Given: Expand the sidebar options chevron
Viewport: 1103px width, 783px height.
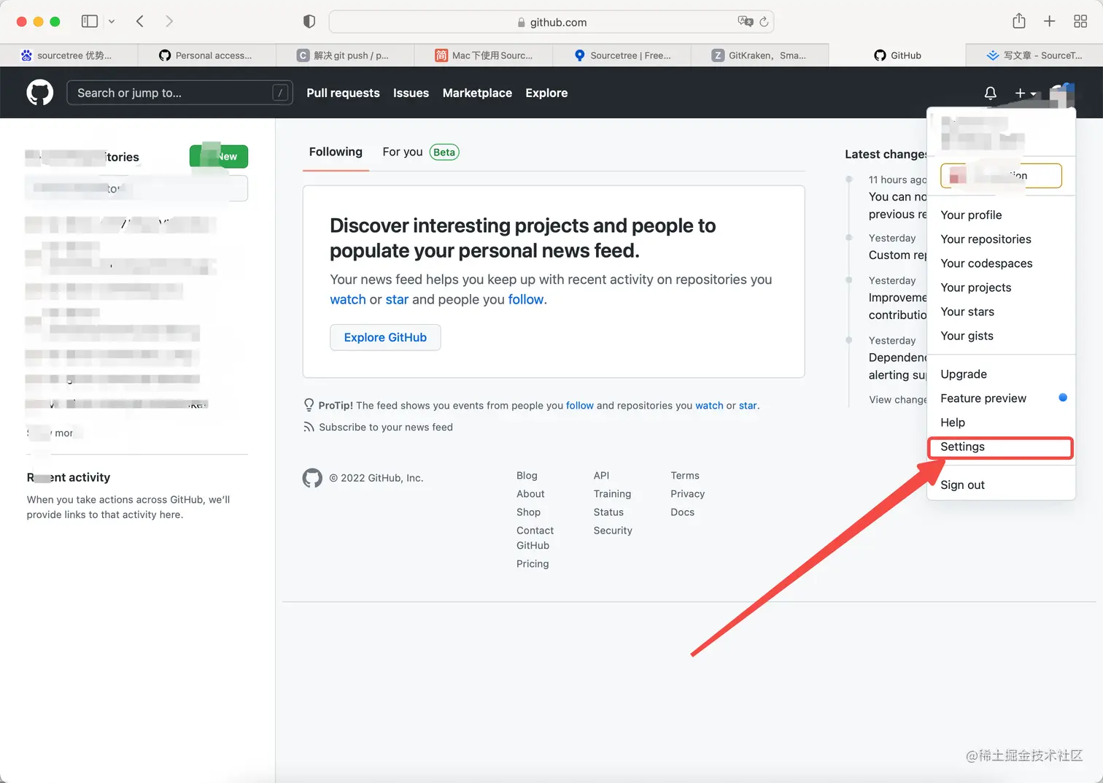Looking at the screenshot, I should (x=112, y=22).
